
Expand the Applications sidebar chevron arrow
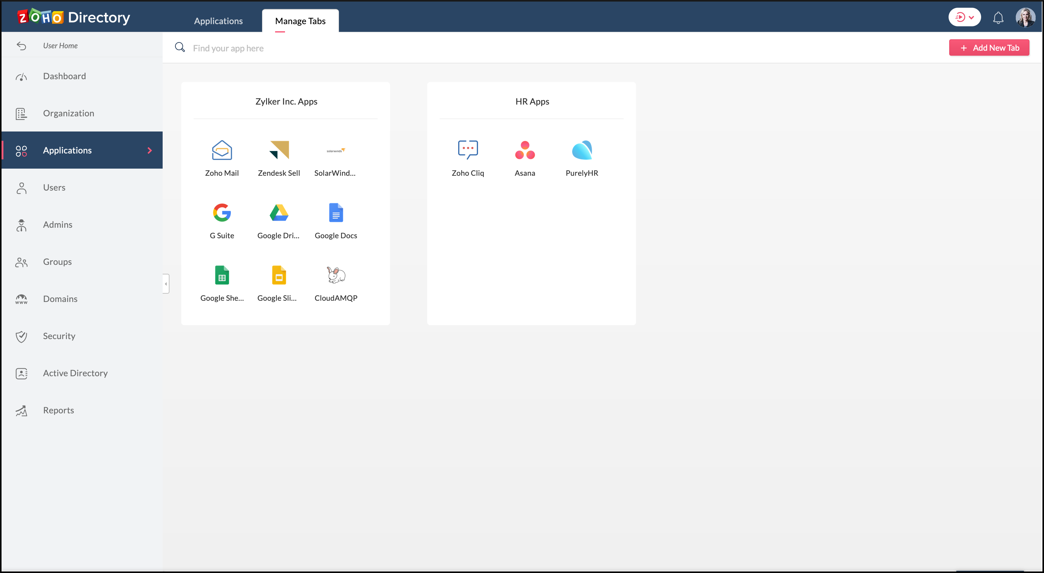[150, 150]
